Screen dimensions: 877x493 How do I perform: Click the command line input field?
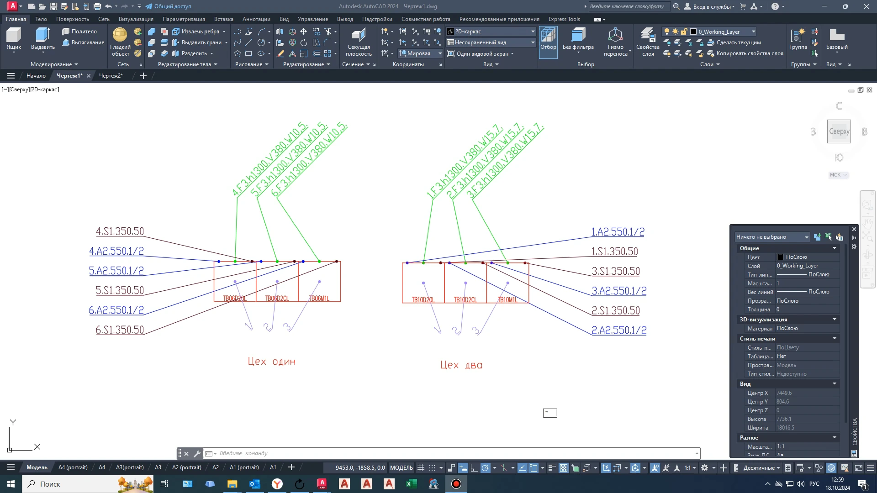[452, 453]
